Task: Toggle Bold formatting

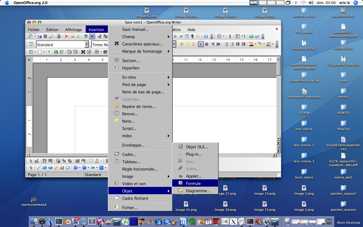Action: tap(181, 44)
